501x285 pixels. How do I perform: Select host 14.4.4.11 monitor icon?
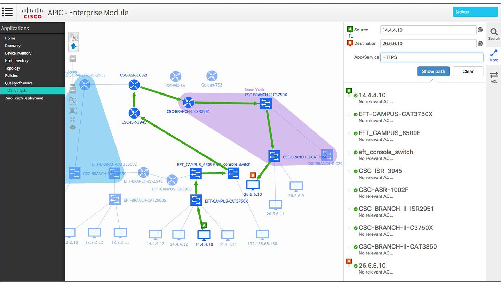228,235
